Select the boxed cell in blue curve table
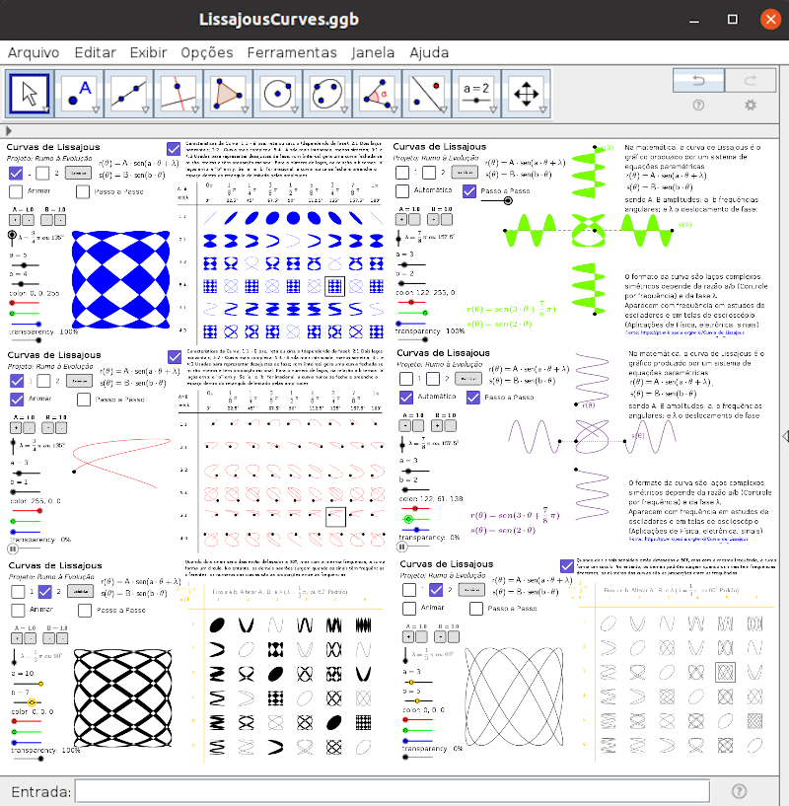Screen dimensions: 789x806 coord(334,286)
